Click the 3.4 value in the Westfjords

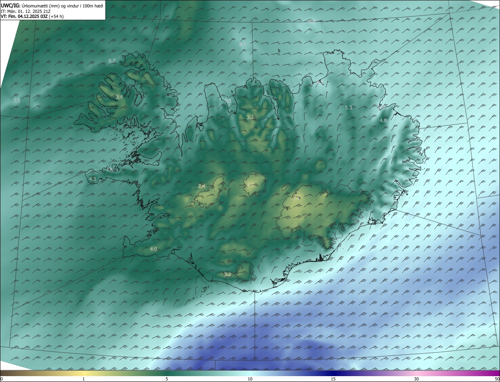tap(119, 97)
